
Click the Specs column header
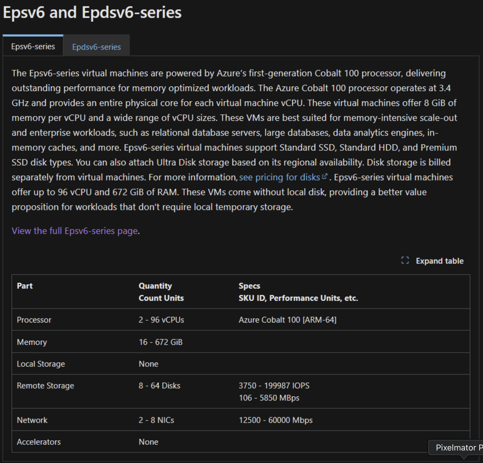click(298, 292)
